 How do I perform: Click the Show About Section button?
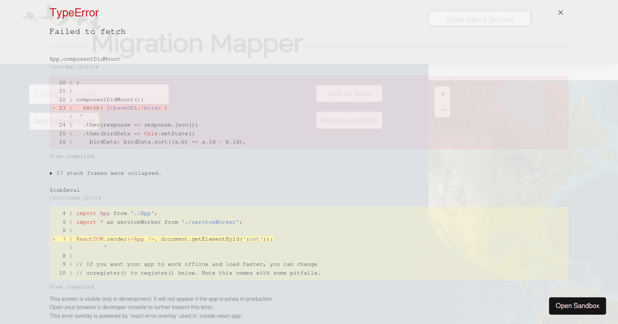coord(479,19)
